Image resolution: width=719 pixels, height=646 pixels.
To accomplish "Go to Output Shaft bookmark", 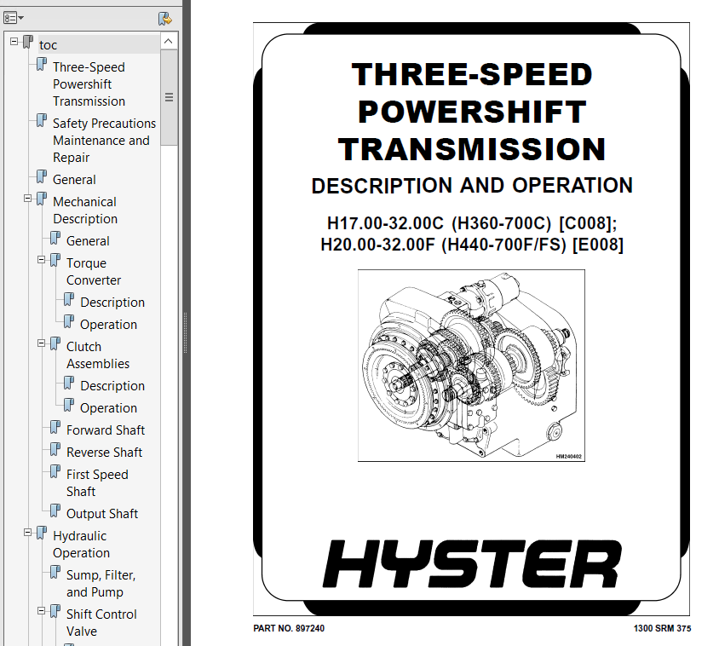I will coord(101,513).
